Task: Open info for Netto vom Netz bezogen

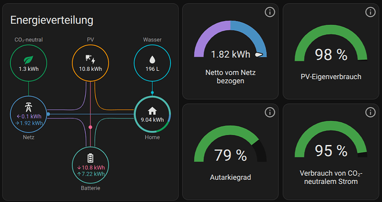Action: [x=270, y=12]
